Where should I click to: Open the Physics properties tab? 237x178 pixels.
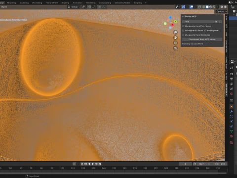(x=232, y=122)
